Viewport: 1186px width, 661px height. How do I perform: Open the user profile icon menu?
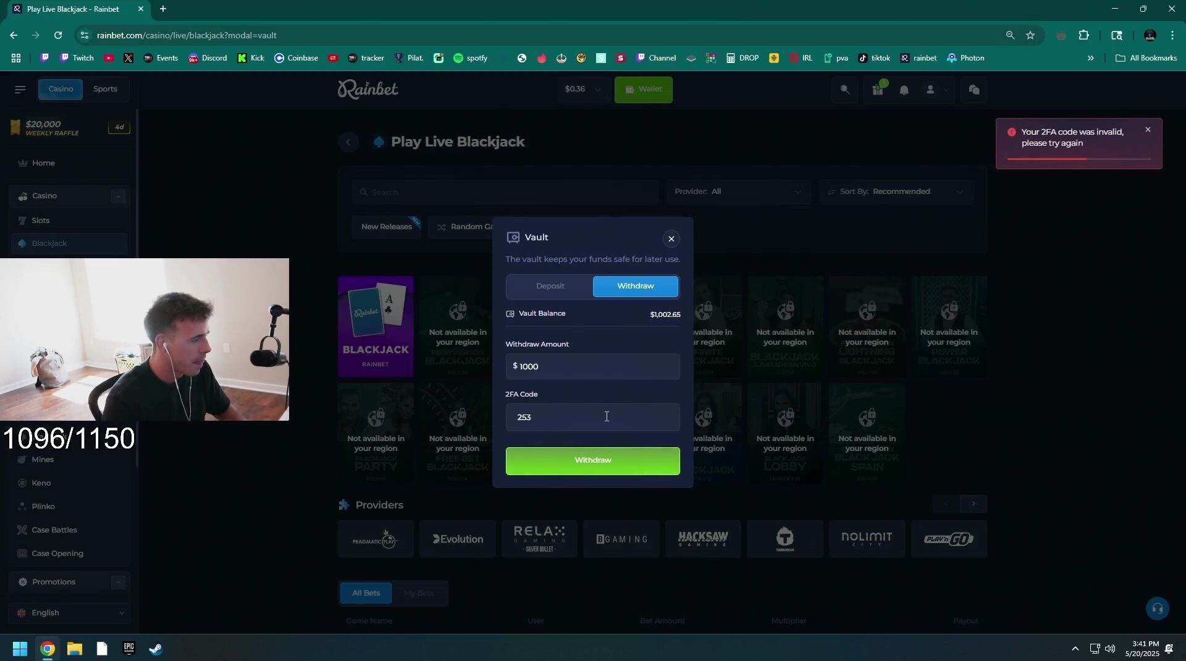[935, 90]
